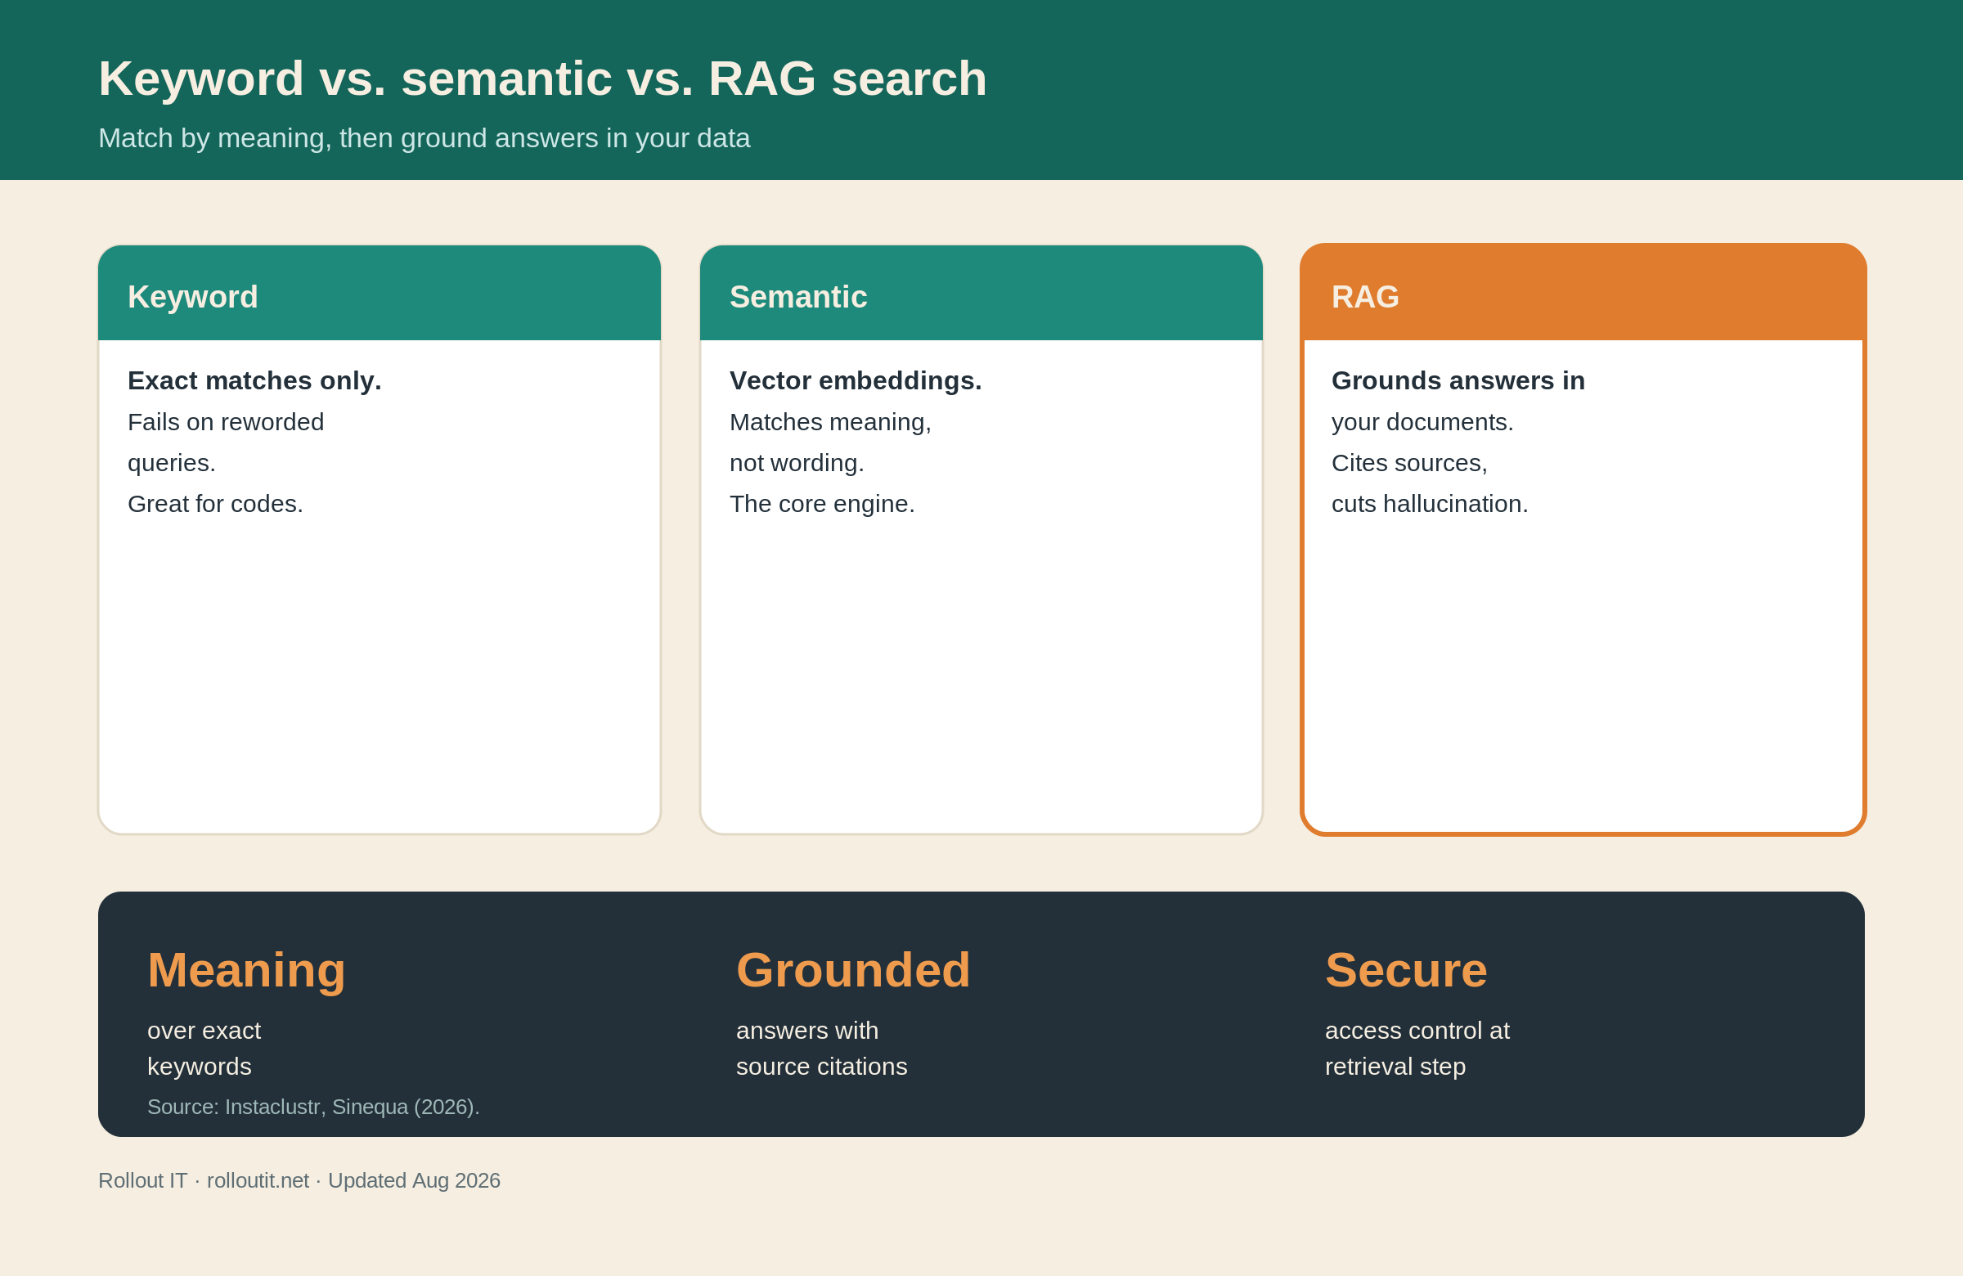Click 'keywords' text under Meaning
Viewport: 1963px width, 1276px height.
[x=199, y=1067]
